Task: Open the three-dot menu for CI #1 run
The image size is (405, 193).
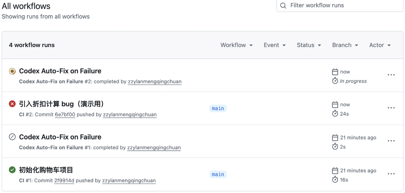Action: coord(391,174)
